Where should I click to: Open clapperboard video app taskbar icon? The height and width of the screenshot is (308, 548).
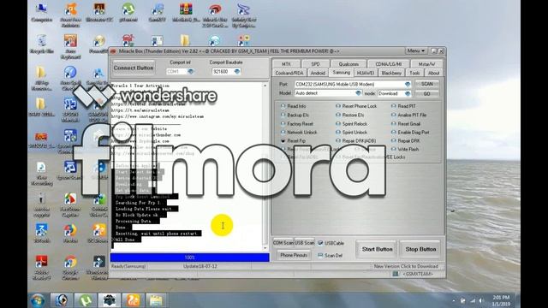pos(156,300)
